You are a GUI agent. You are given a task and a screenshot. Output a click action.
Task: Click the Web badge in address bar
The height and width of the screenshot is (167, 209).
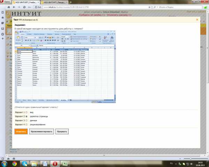click(38, 7)
